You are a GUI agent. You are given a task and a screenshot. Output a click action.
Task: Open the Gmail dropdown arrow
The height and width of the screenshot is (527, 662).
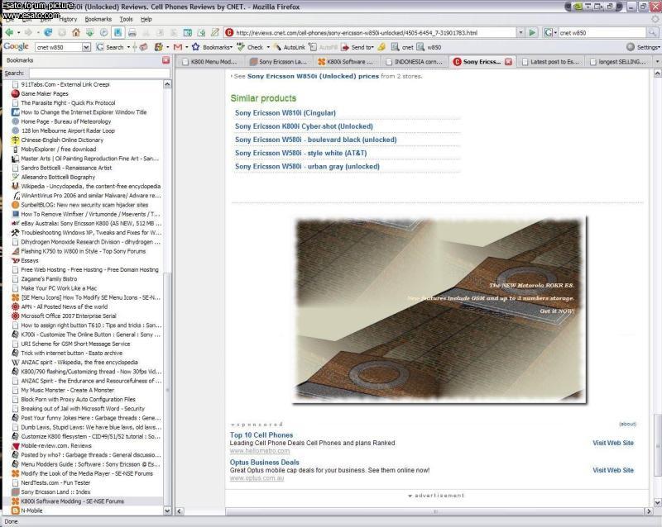(186, 47)
